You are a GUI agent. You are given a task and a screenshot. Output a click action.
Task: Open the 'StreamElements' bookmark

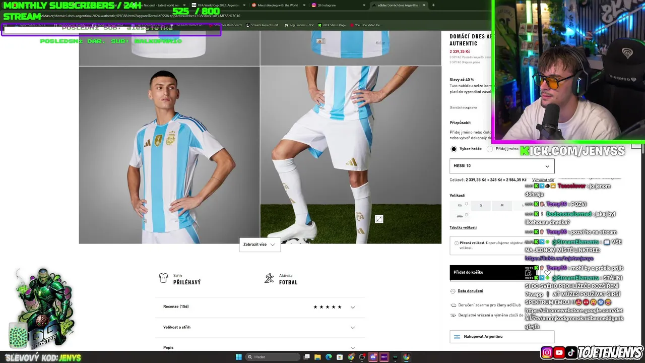(262, 25)
